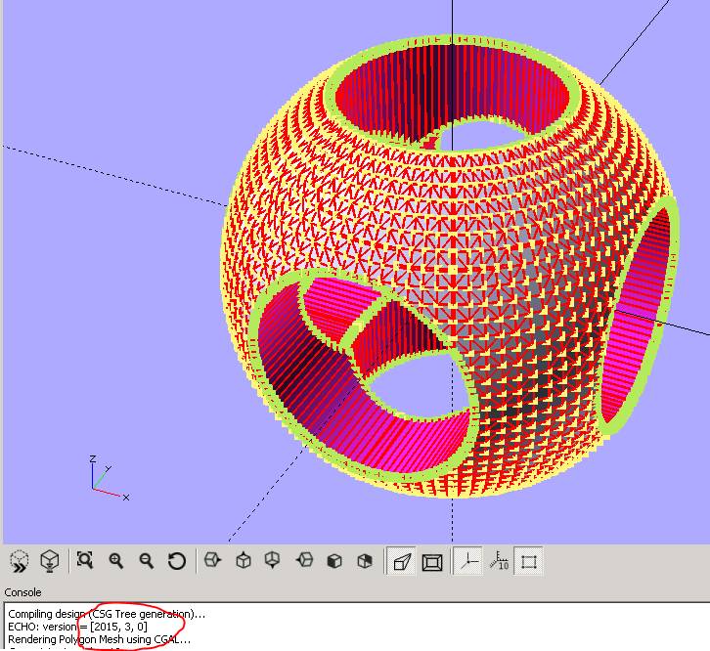Screen dimensions: 710x651
Task: Switch to the Back view
Action: coord(365,561)
